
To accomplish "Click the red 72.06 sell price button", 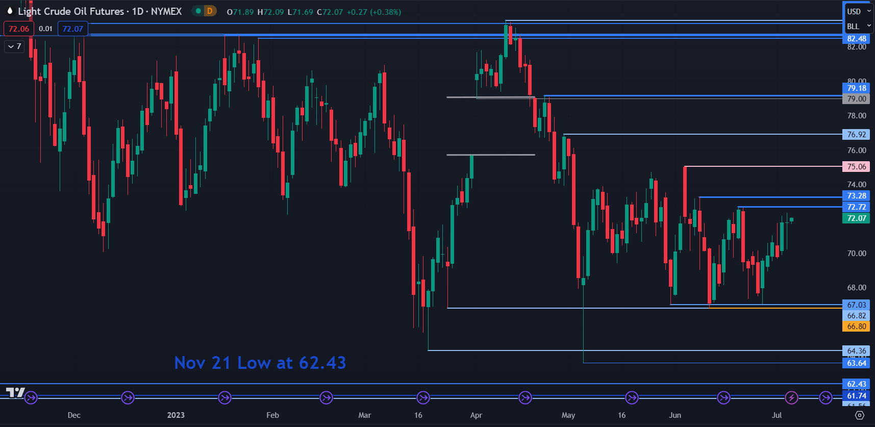I will coord(19,29).
